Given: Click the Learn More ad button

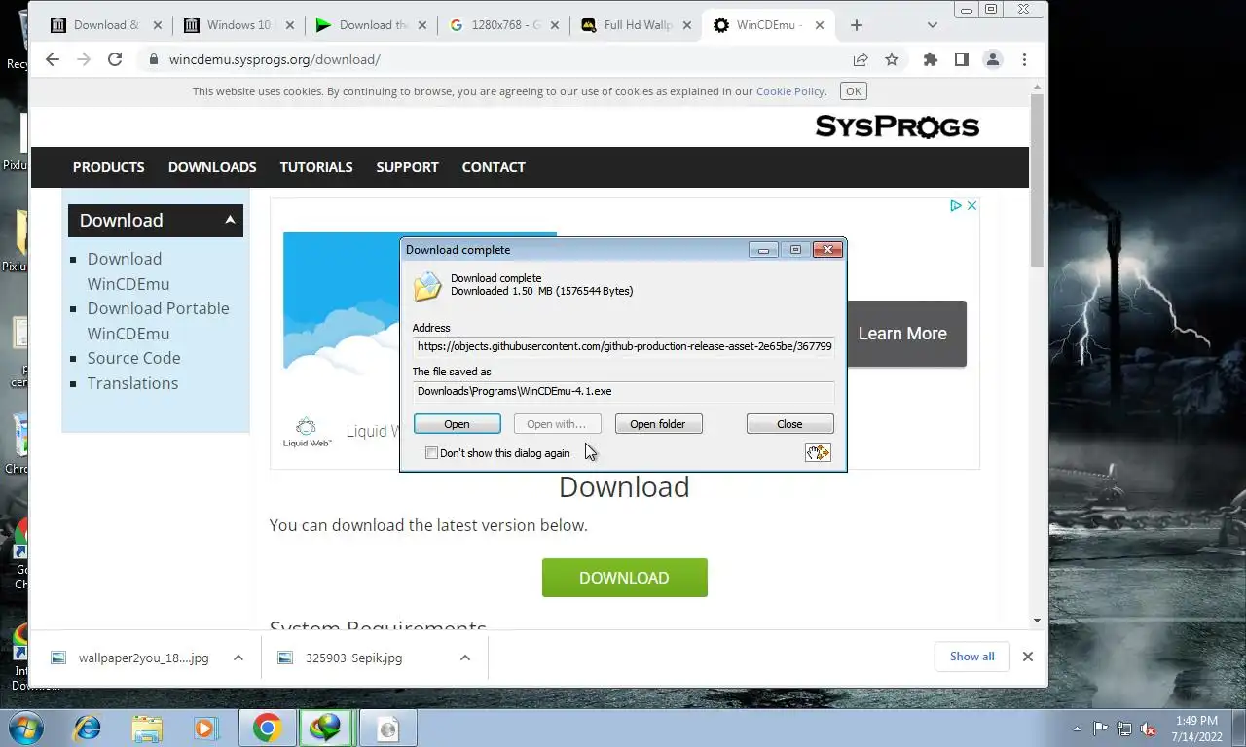Looking at the screenshot, I should coord(902,334).
